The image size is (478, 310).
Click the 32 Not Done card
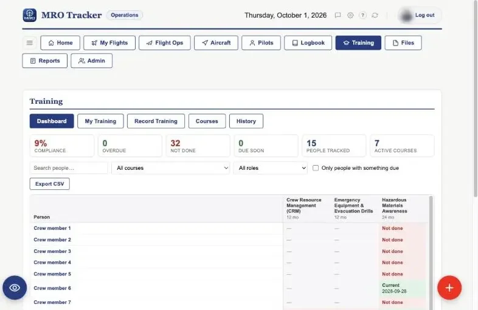click(x=198, y=146)
